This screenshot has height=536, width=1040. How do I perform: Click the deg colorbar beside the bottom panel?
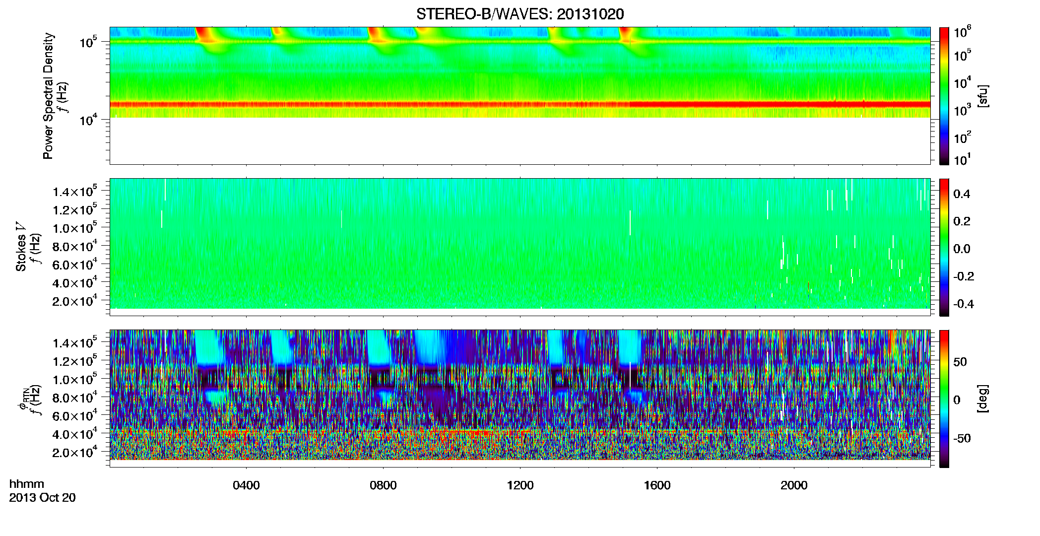tap(944, 399)
